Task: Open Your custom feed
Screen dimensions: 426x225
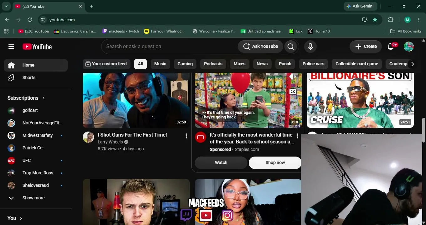Action: pyautogui.click(x=106, y=64)
